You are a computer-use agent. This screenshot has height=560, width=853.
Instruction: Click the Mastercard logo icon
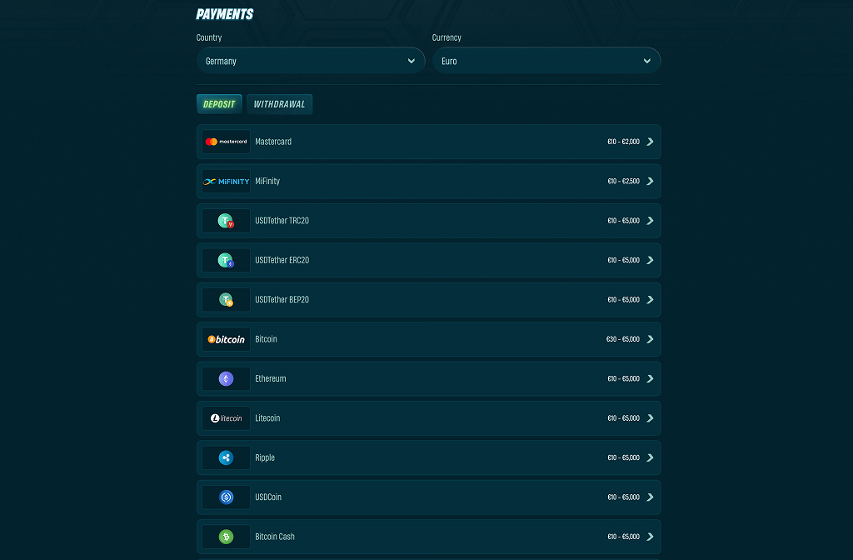(x=226, y=142)
